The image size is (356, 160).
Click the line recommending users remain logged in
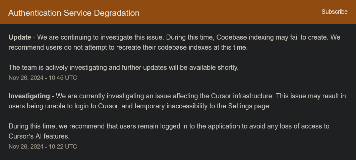(x=169, y=126)
